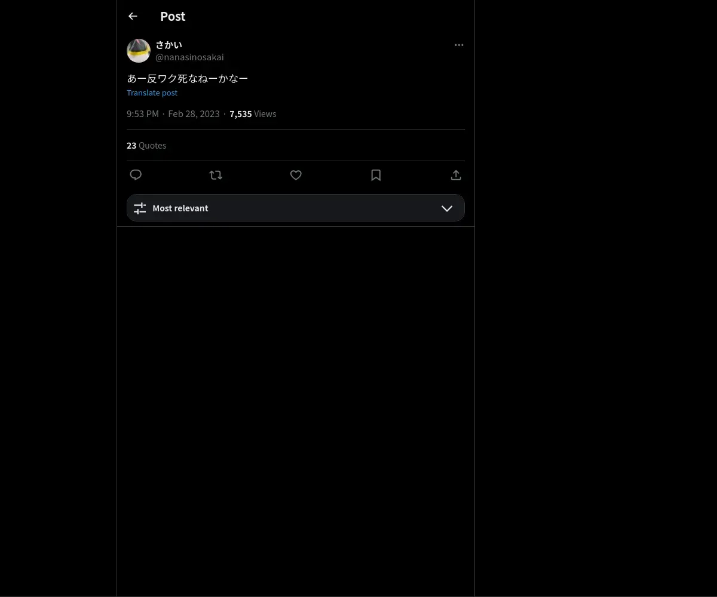Open the Most relevant sort dropdown

296,208
